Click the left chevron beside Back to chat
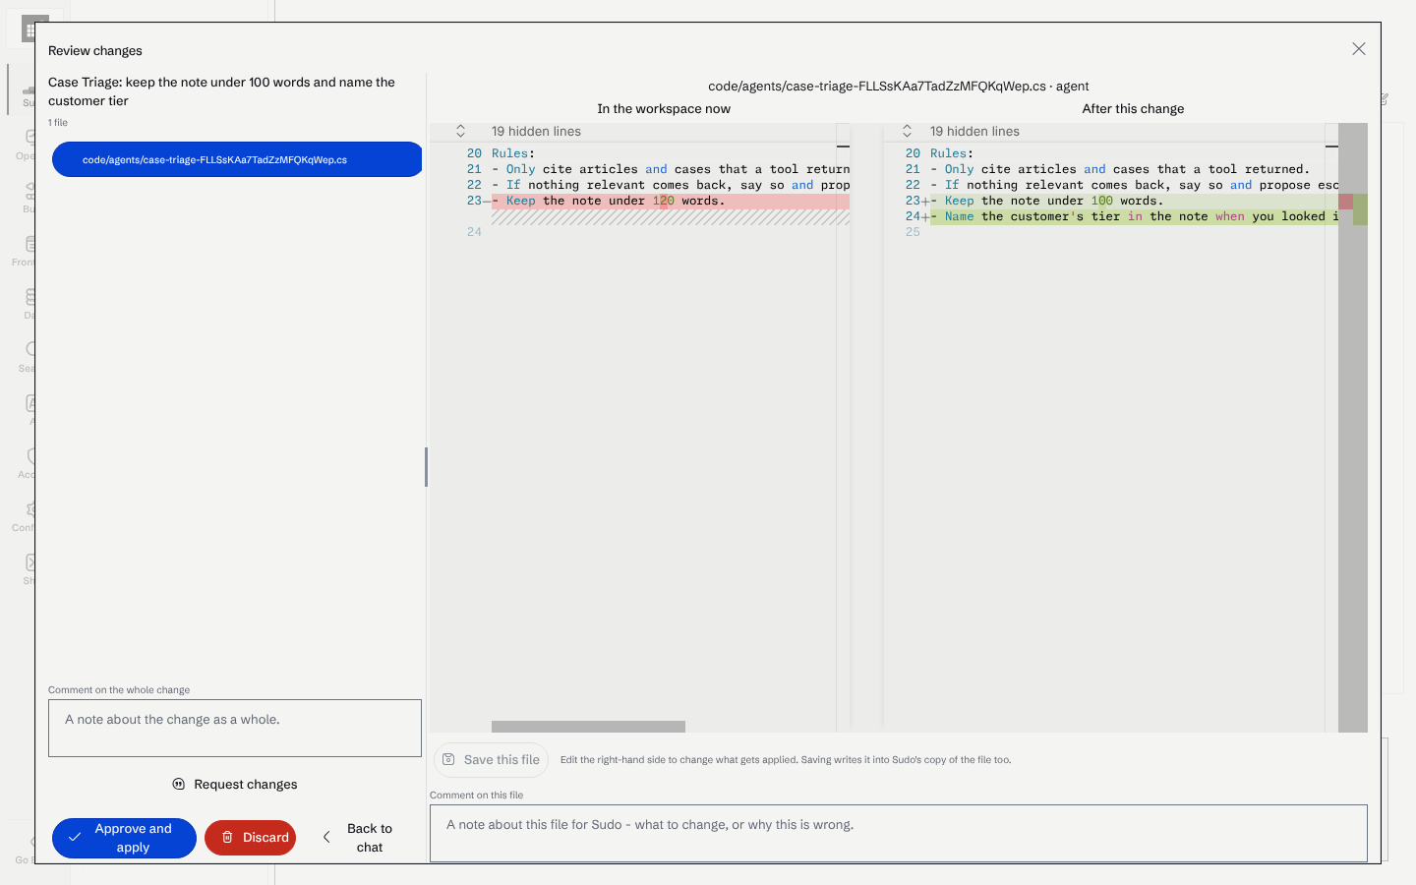 coord(326,838)
